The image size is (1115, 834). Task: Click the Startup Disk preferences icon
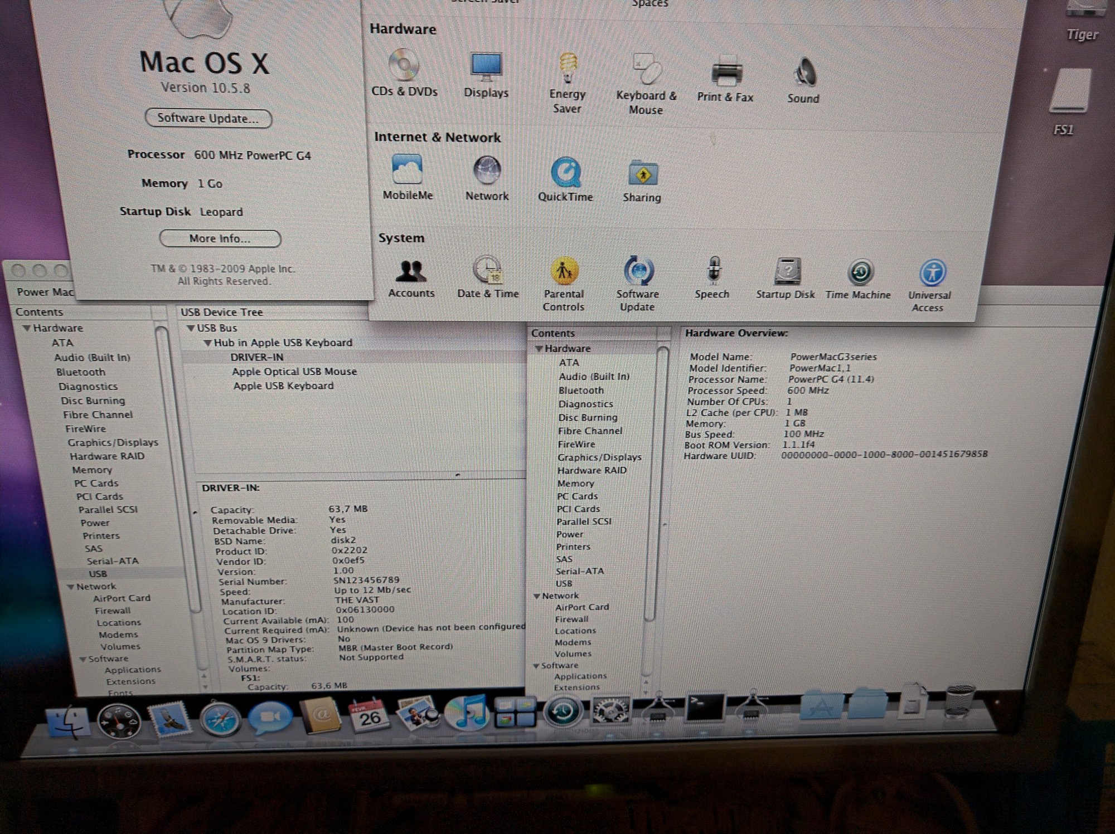click(x=787, y=272)
